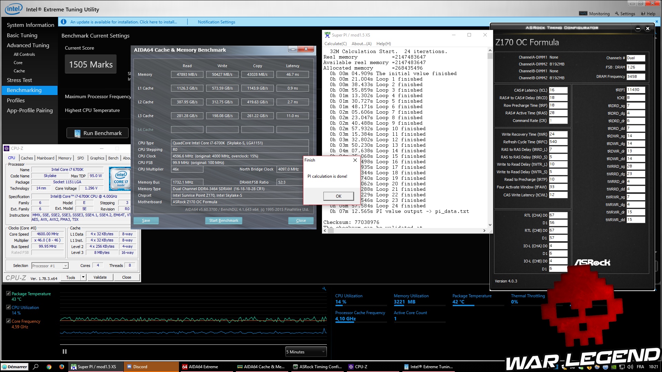Screen dimensions: 662x372
Task: Disable the Core Frequency checkbox
Action: point(8,321)
